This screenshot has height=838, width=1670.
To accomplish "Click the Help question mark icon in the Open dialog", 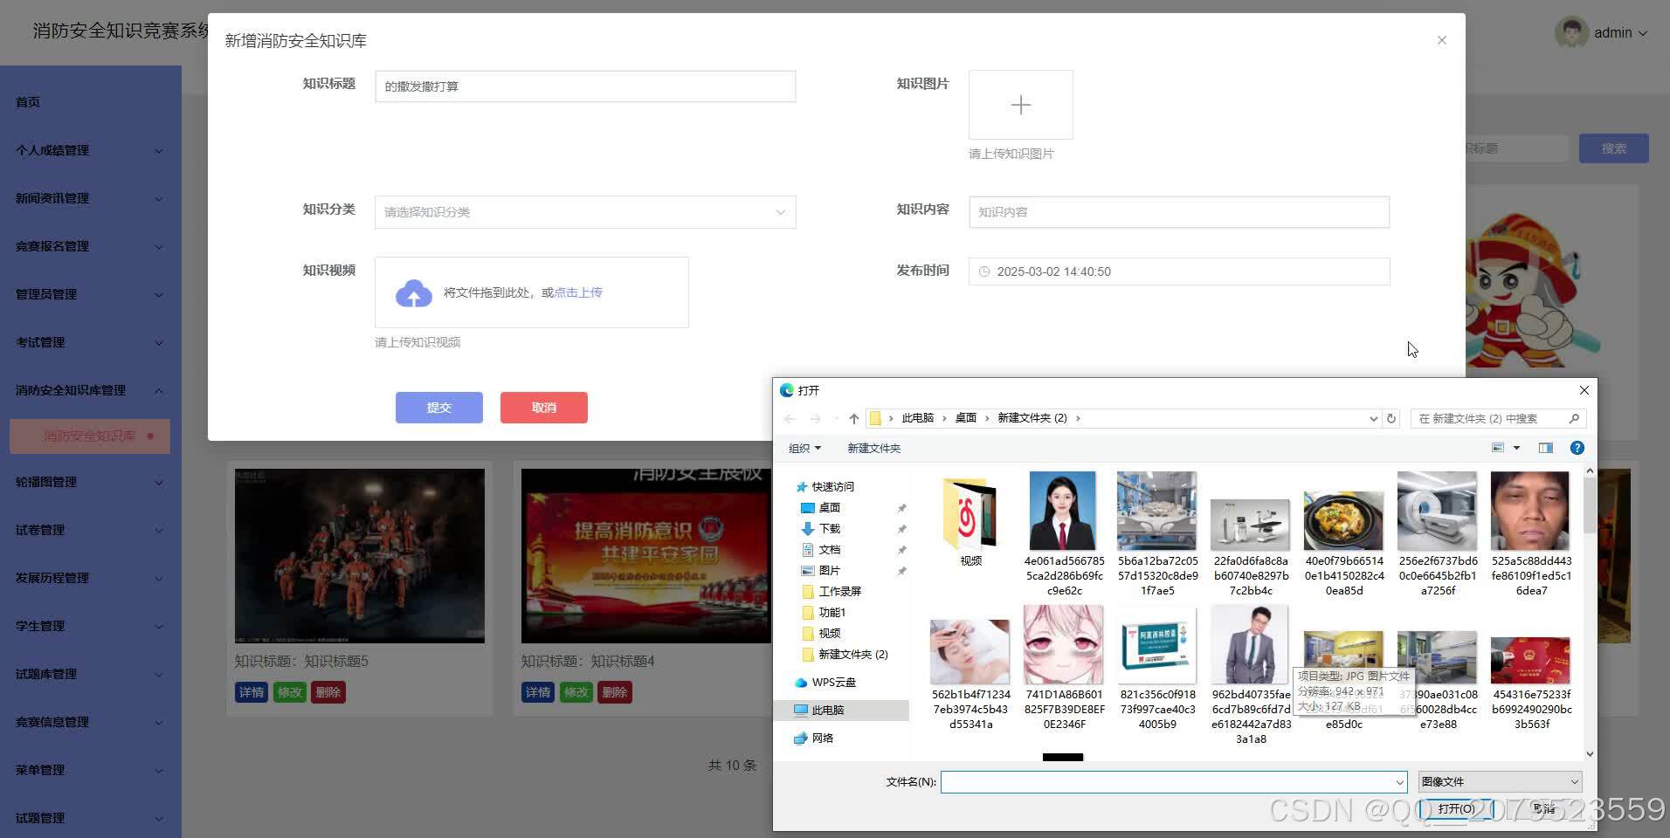I will [1577, 448].
